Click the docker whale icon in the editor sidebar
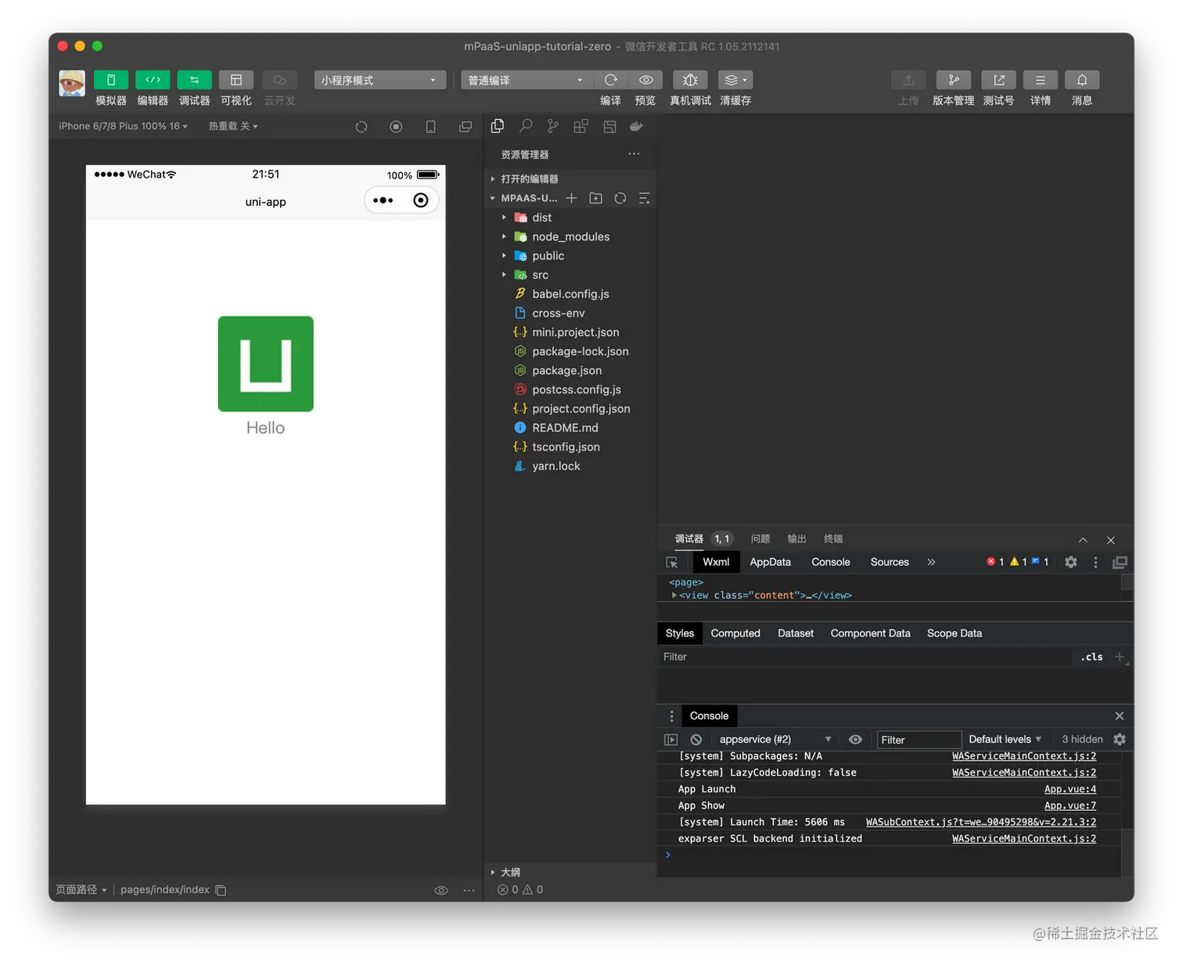The width and height of the screenshot is (1183, 966). click(x=637, y=126)
